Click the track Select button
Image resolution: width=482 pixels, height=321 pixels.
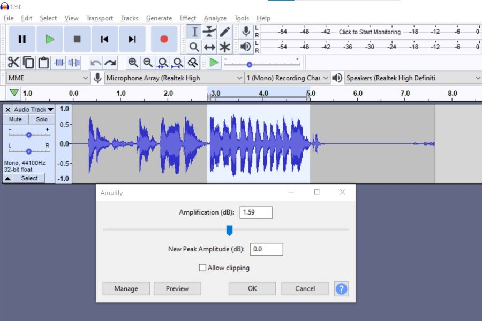tap(29, 178)
